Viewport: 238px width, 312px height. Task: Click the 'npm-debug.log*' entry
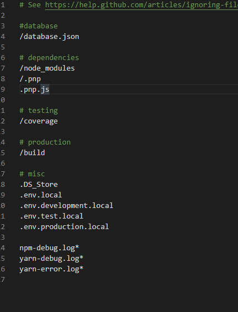click(x=49, y=248)
